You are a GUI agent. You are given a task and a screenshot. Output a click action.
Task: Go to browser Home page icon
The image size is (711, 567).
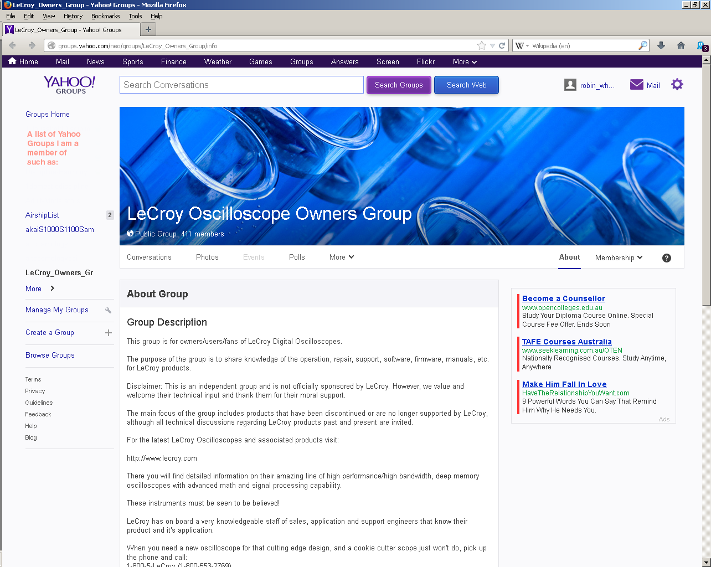681,46
